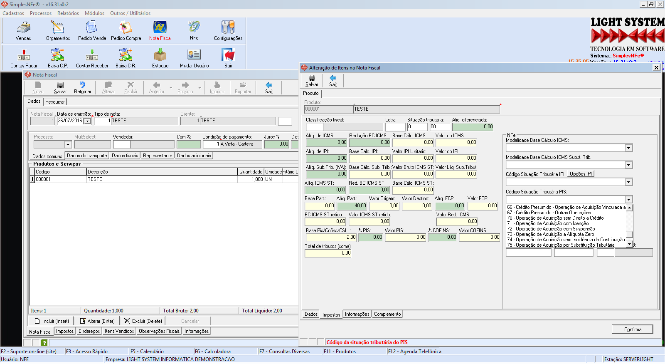Click Próximo arrow in the Nota Fiscal toolbar
Image resolution: width=665 pixels, height=364 pixels.
point(185,88)
